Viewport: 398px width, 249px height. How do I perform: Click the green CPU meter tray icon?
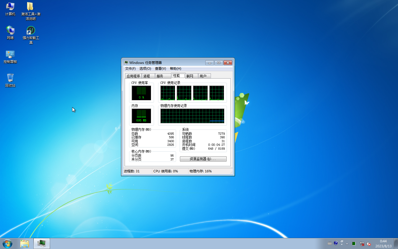click(x=354, y=244)
